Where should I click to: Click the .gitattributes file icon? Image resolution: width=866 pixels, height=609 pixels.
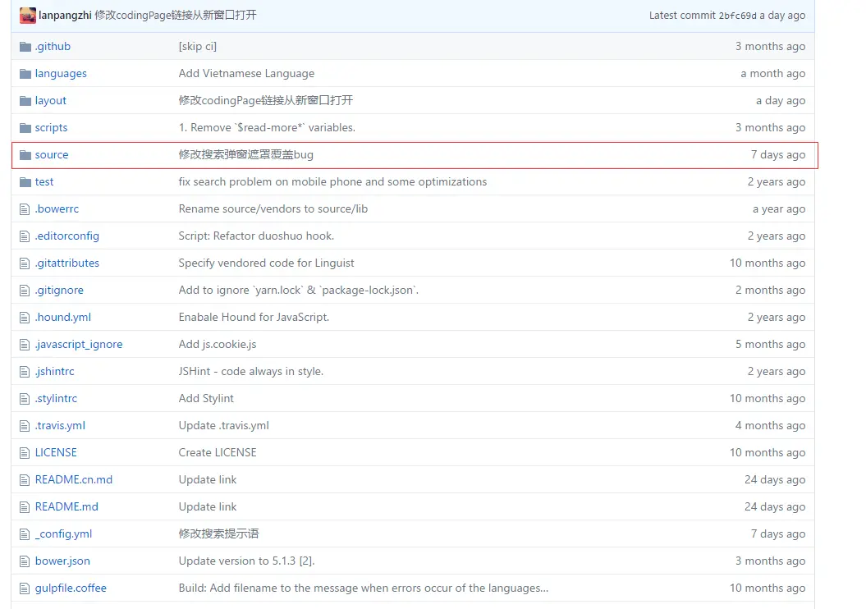coord(25,263)
